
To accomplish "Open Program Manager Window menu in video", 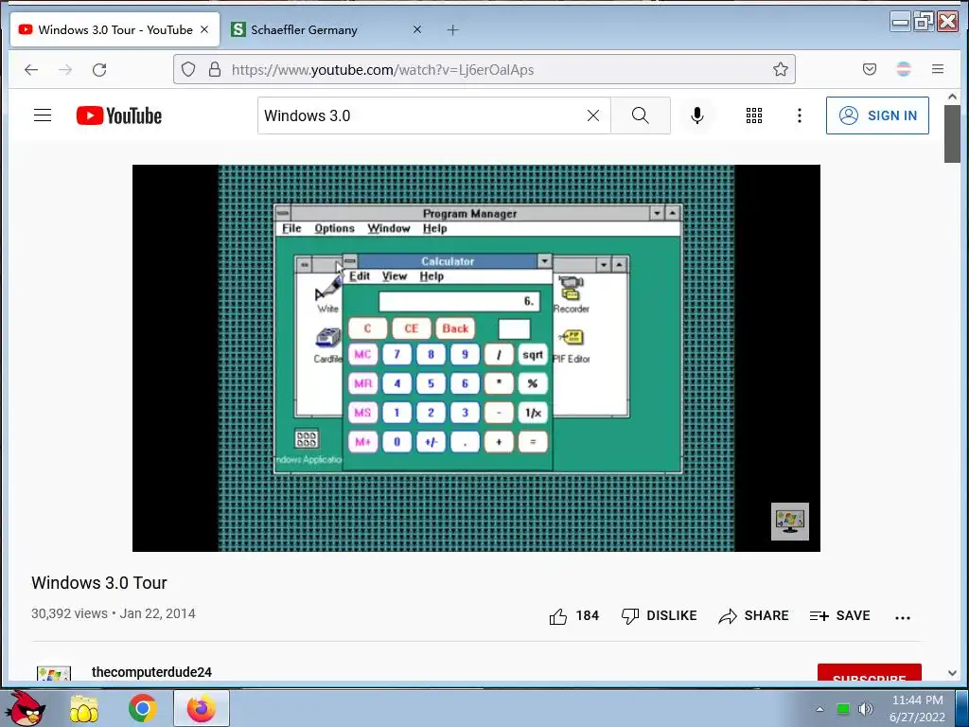I will (389, 228).
